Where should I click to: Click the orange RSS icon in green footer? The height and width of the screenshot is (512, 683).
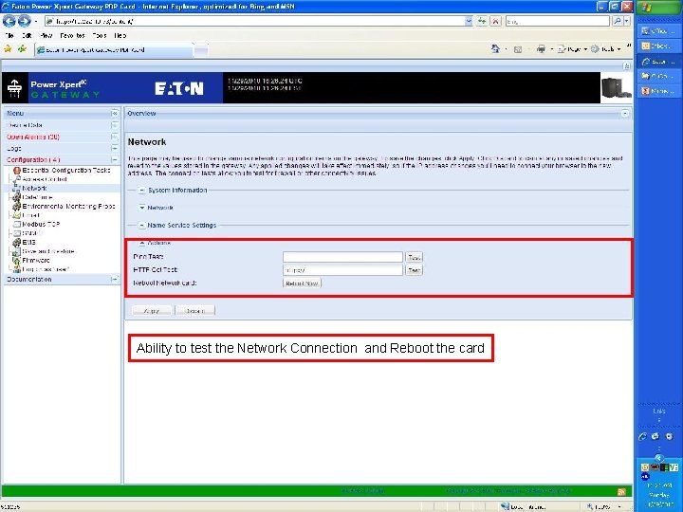click(621, 492)
